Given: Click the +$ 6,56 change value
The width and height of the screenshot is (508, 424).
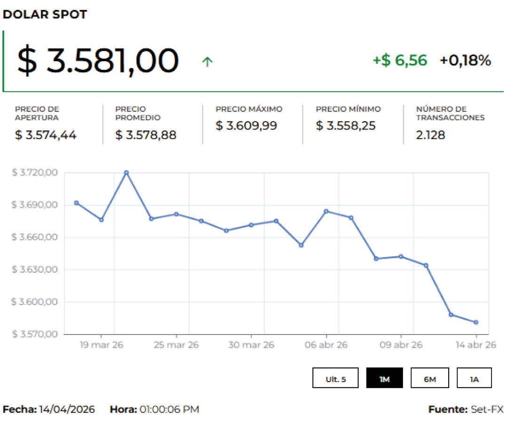Looking at the screenshot, I should point(400,60).
